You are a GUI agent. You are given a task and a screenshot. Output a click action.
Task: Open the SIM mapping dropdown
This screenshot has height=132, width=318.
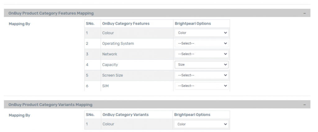point(201,86)
